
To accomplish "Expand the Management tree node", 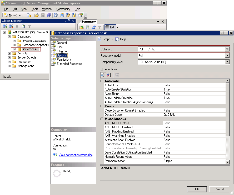I will 9,66.
